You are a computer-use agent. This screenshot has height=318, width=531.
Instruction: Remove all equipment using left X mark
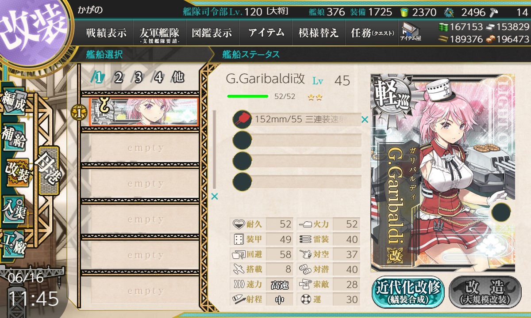tap(215, 197)
